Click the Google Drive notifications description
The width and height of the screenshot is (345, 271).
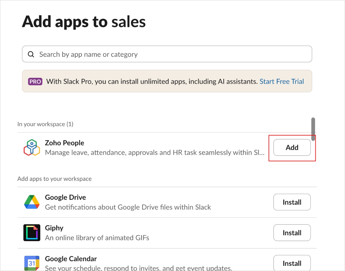(128, 207)
